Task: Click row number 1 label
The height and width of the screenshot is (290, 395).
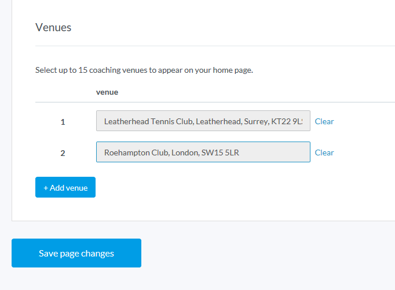Action: pos(63,122)
